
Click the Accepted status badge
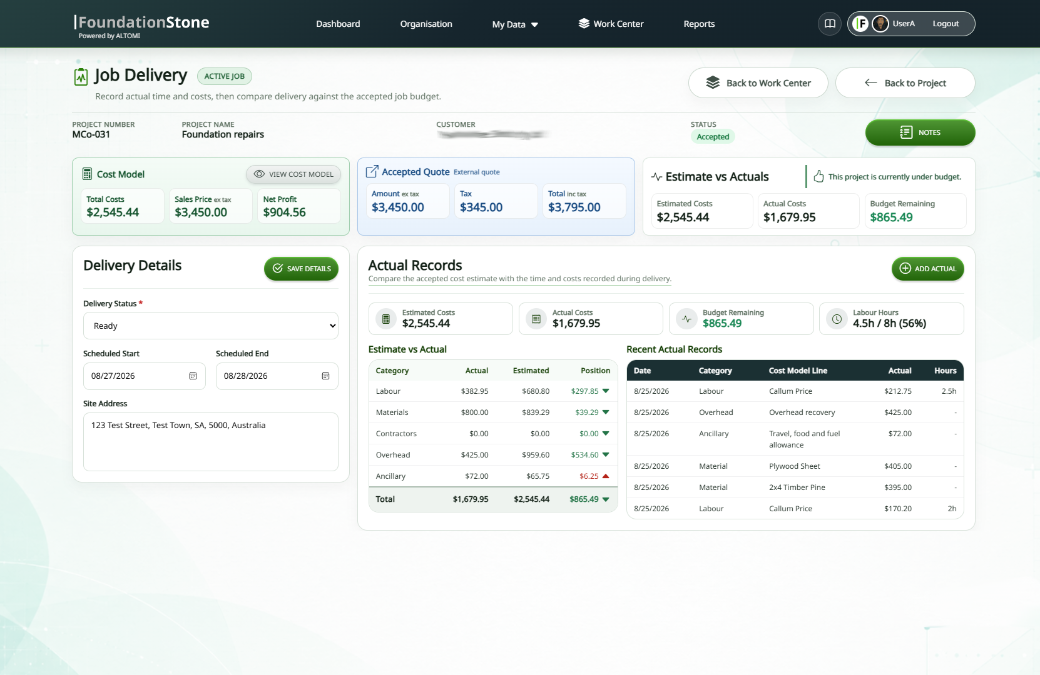coord(713,137)
